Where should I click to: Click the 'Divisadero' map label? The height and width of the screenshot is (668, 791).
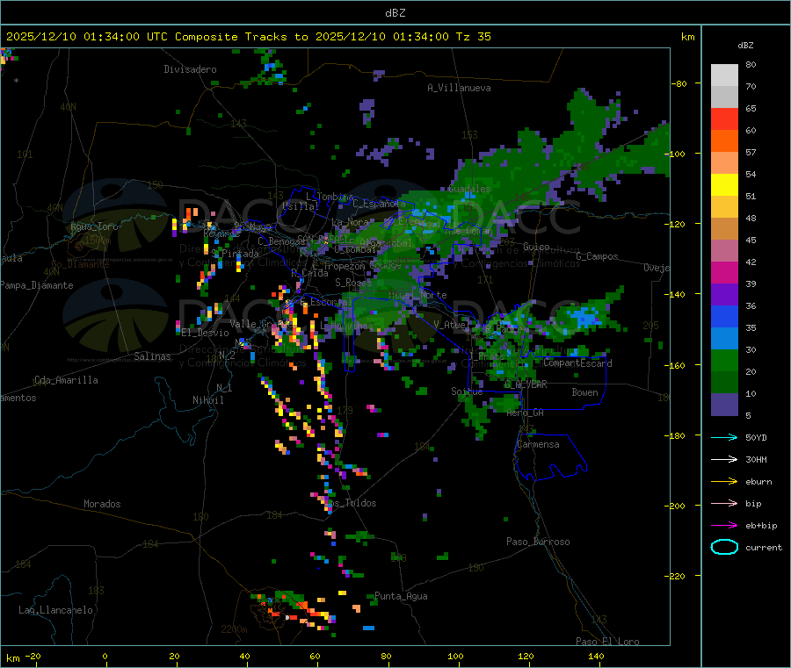[190, 69]
